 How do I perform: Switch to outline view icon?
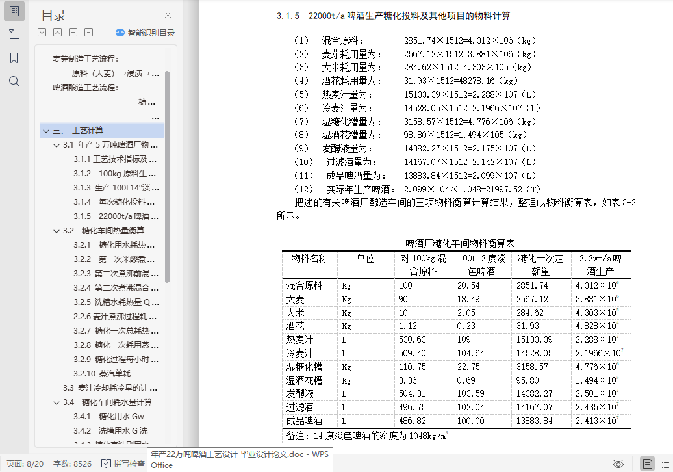[x=665, y=464]
